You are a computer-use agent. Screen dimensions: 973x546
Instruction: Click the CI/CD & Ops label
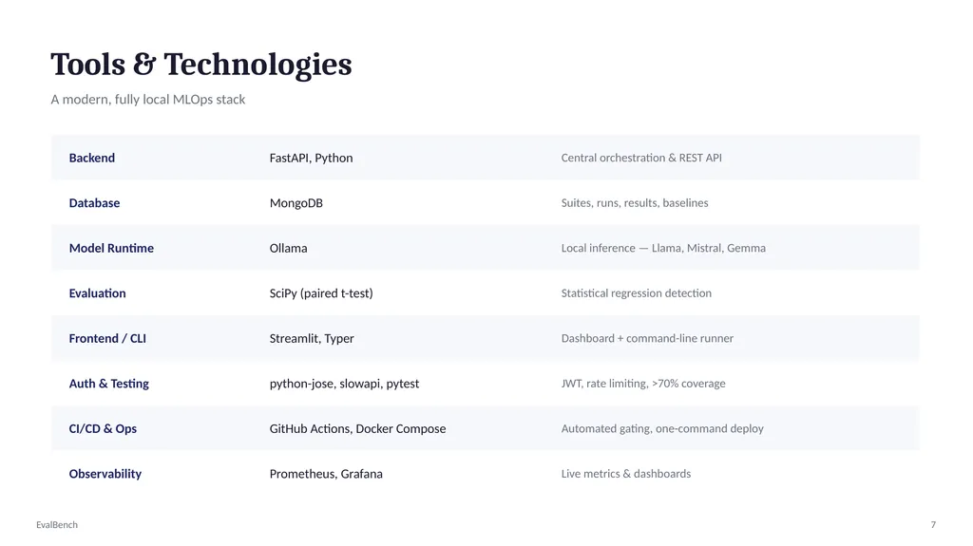[x=103, y=429]
